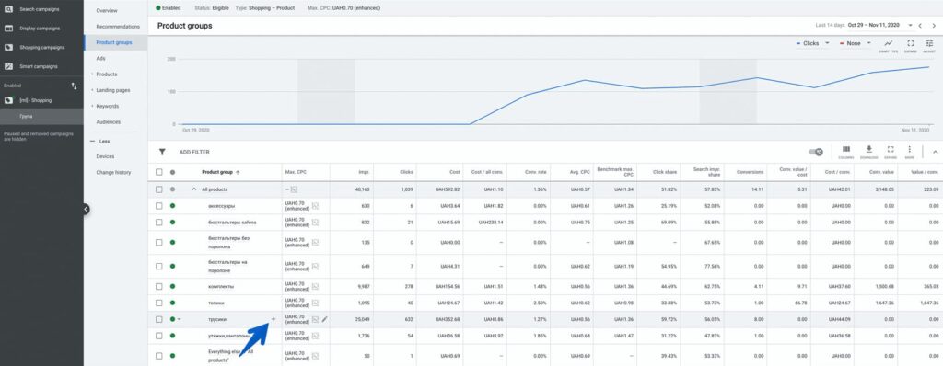The height and width of the screenshot is (366, 943).
Task: Check the утяжки,панталоны row checkbox
Action: click(x=158, y=336)
